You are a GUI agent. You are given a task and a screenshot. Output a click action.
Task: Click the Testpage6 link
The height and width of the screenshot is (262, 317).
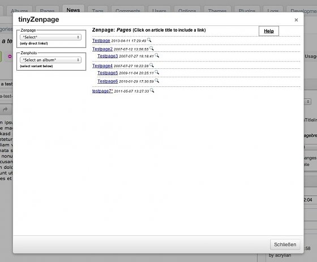click(x=108, y=81)
